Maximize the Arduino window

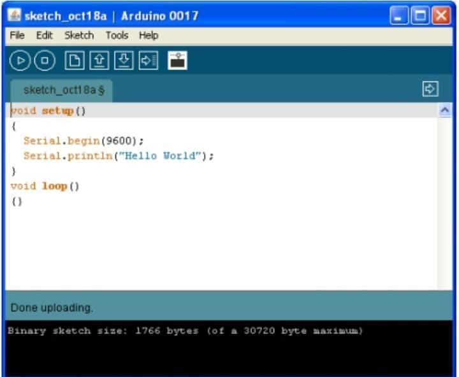[420, 15]
